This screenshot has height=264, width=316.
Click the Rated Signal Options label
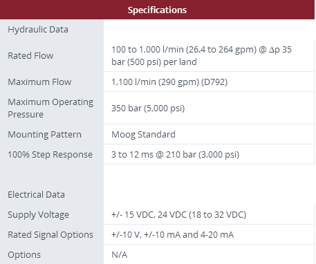(50, 234)
